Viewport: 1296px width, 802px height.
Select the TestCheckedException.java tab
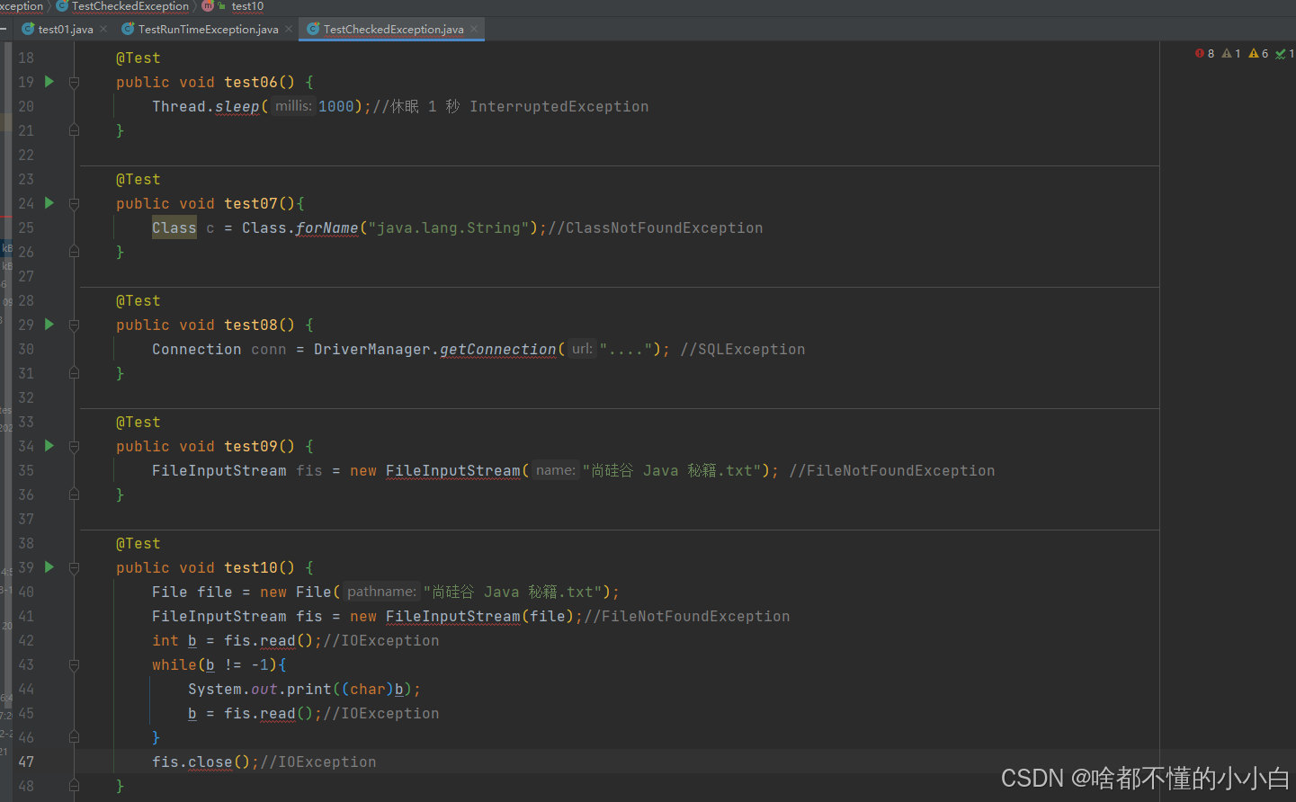pos(393,29)
